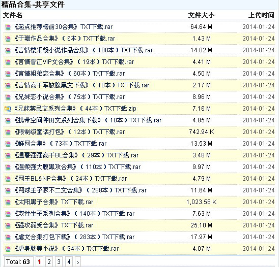This screenshot has height=267, width=280.
Task: Go to page 2 of results
Action: pos(49,261)
